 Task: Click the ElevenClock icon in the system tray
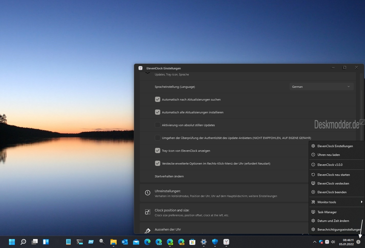[327, 242]
